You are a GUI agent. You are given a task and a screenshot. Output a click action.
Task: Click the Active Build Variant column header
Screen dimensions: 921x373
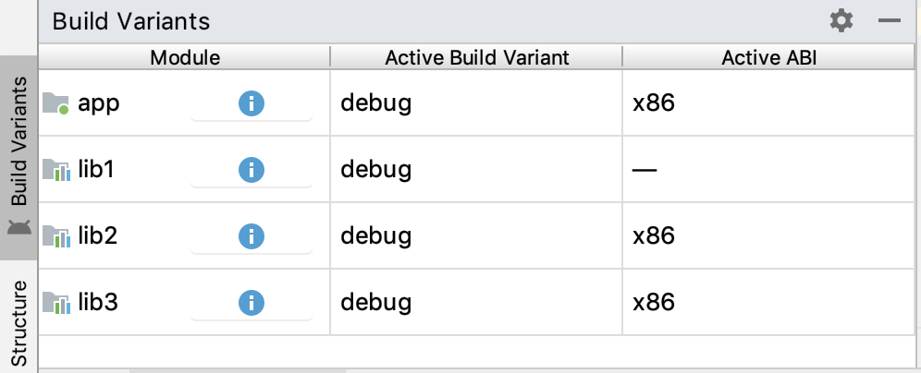(x=476, y=57)
